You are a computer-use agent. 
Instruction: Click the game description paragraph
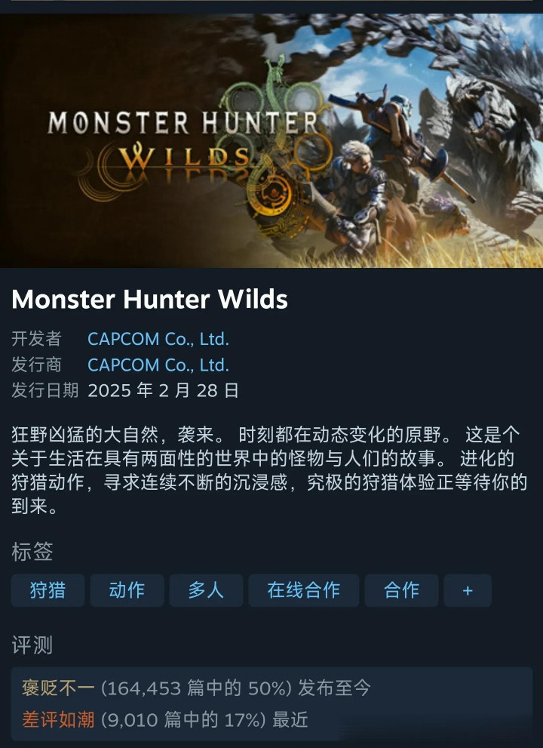(x=270, y=470)
